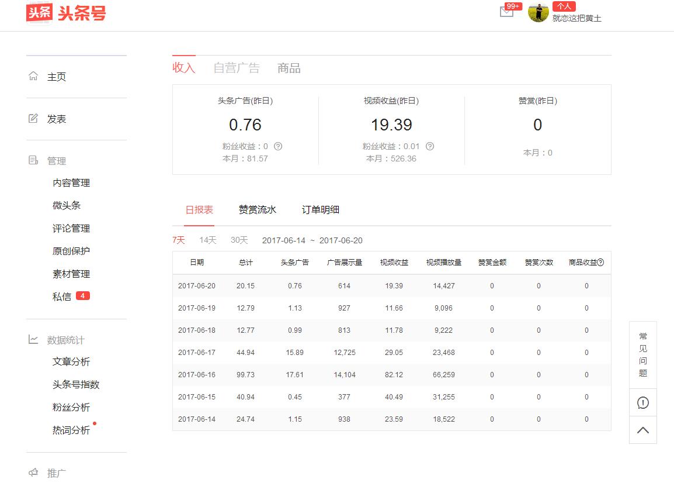Viewport: 674px width, 486px height.
Task: Open the 商品 tab
Action: tap(288, 68)
